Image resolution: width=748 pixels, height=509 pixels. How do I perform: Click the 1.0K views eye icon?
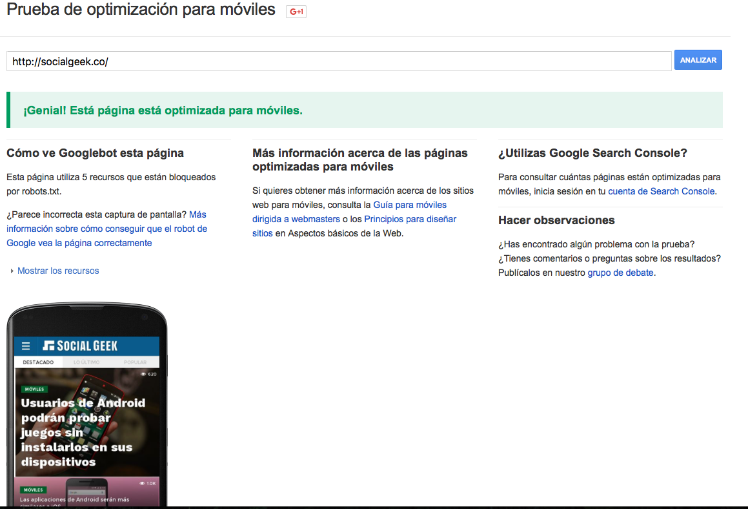142,483
